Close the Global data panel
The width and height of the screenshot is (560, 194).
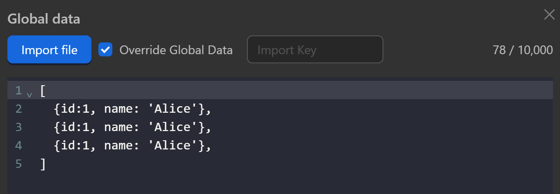[x=549, y=15]
